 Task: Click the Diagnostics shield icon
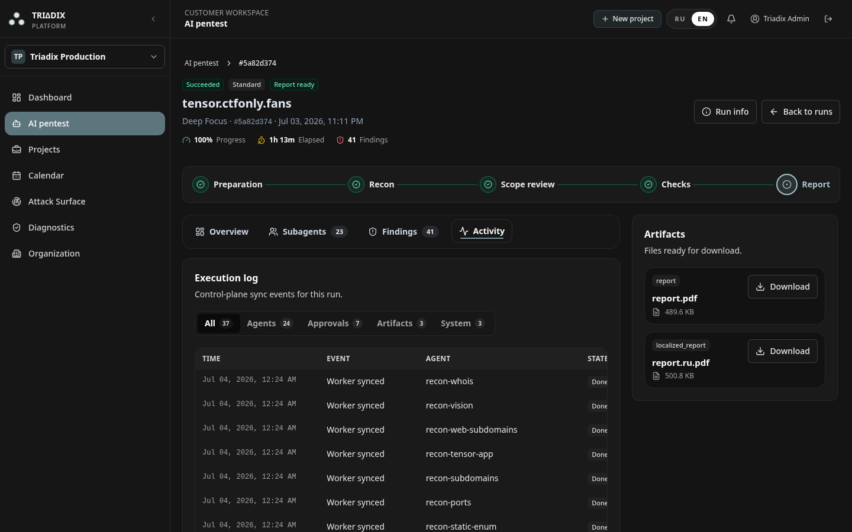pyautogui.click(x=17, y=228)
